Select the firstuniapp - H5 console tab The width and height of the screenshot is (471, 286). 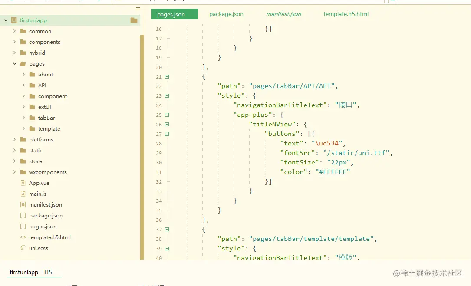click(31, 273)
